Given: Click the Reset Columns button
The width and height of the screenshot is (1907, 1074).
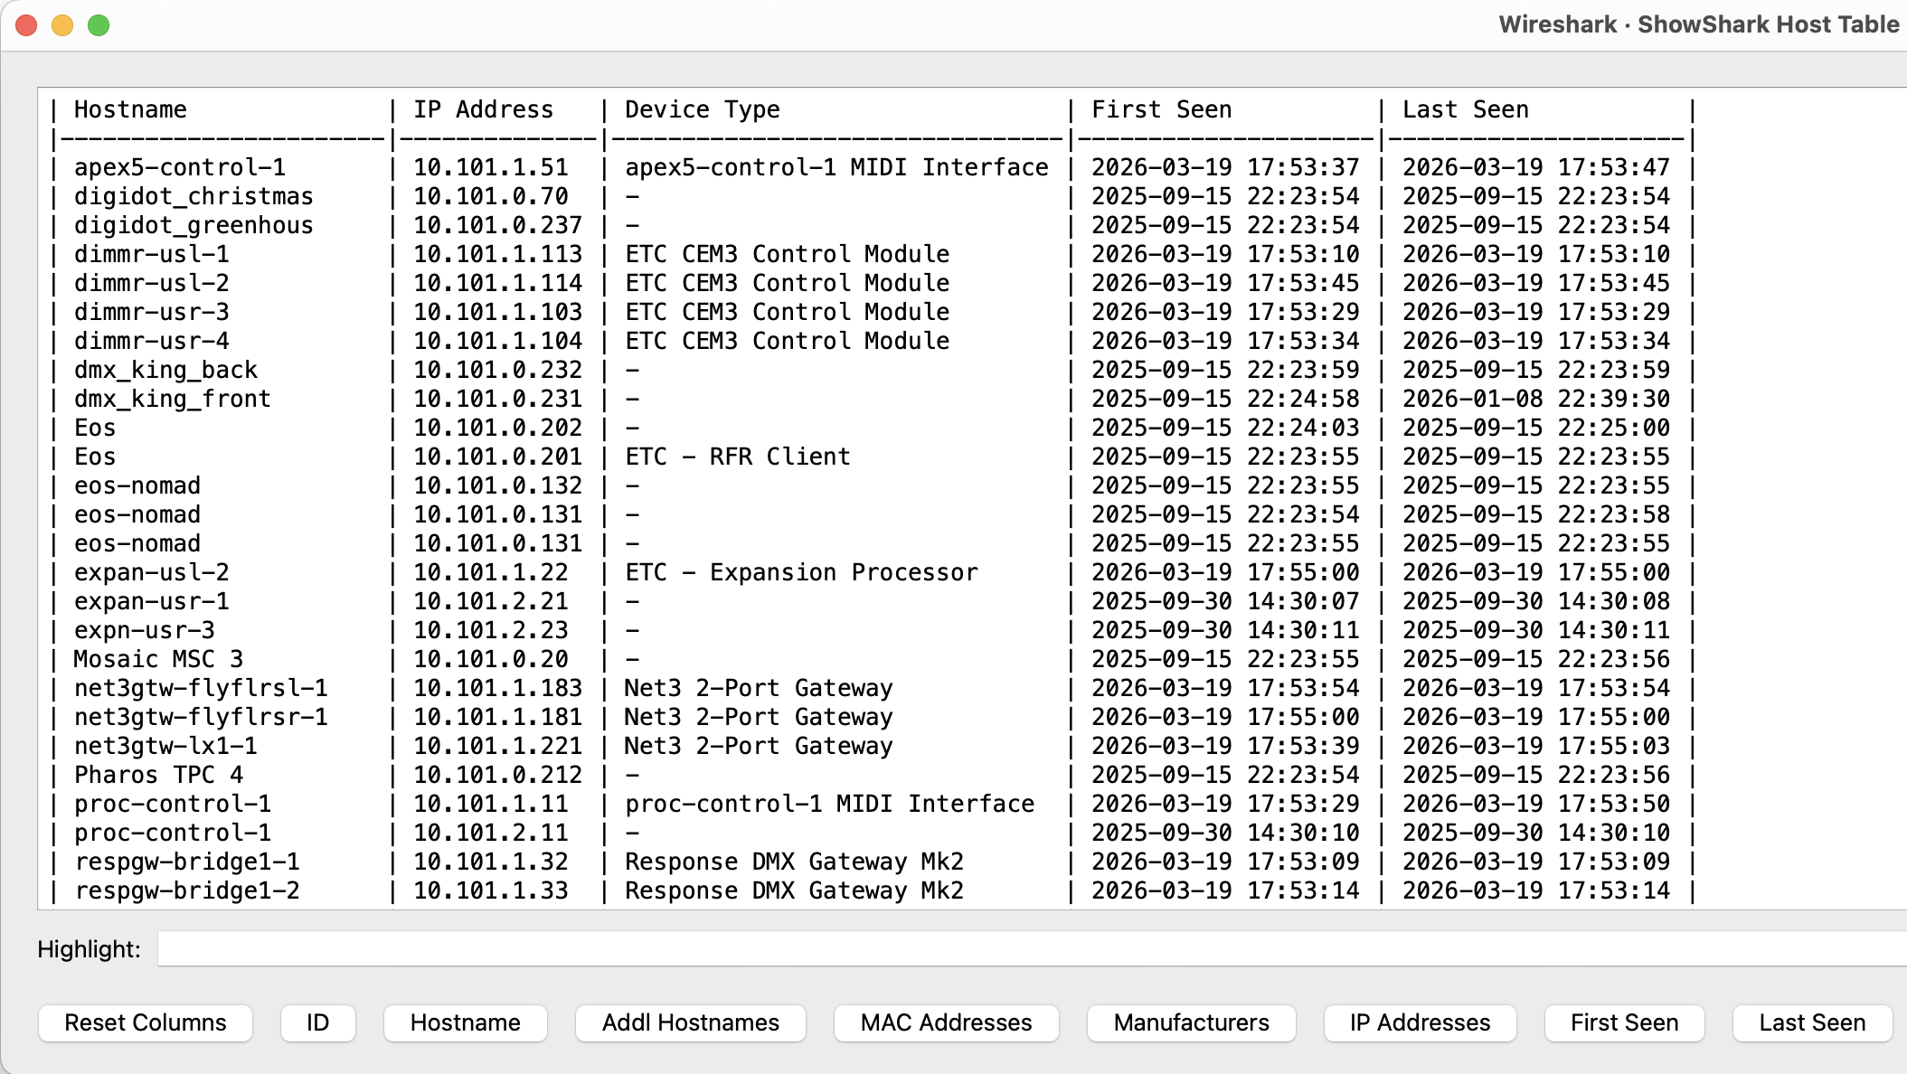Looking at the screenshot, I should pyautogui.click(x=146, y=1022).
